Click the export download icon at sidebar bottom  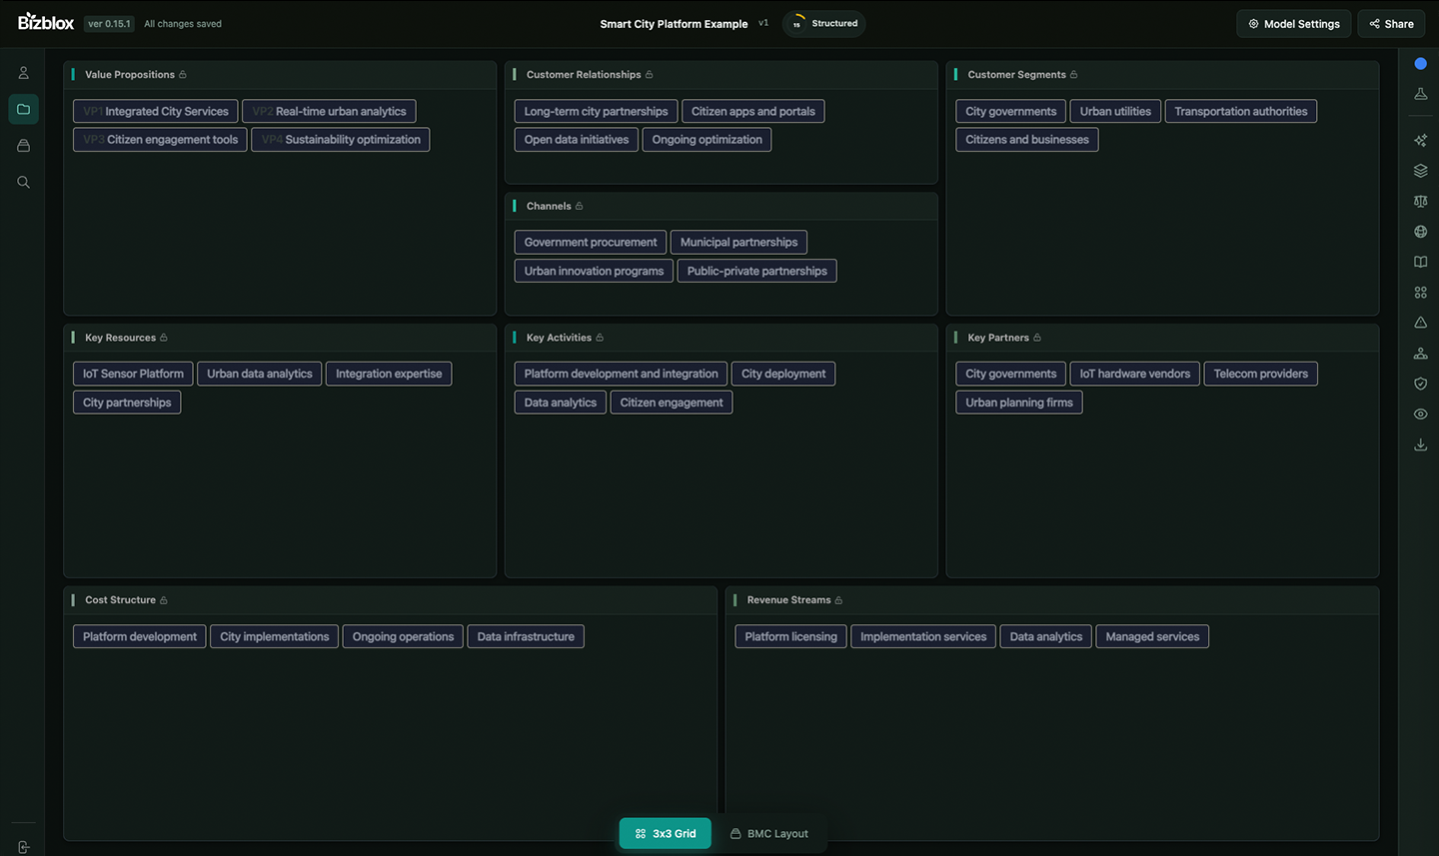[x=1420, y=444]
